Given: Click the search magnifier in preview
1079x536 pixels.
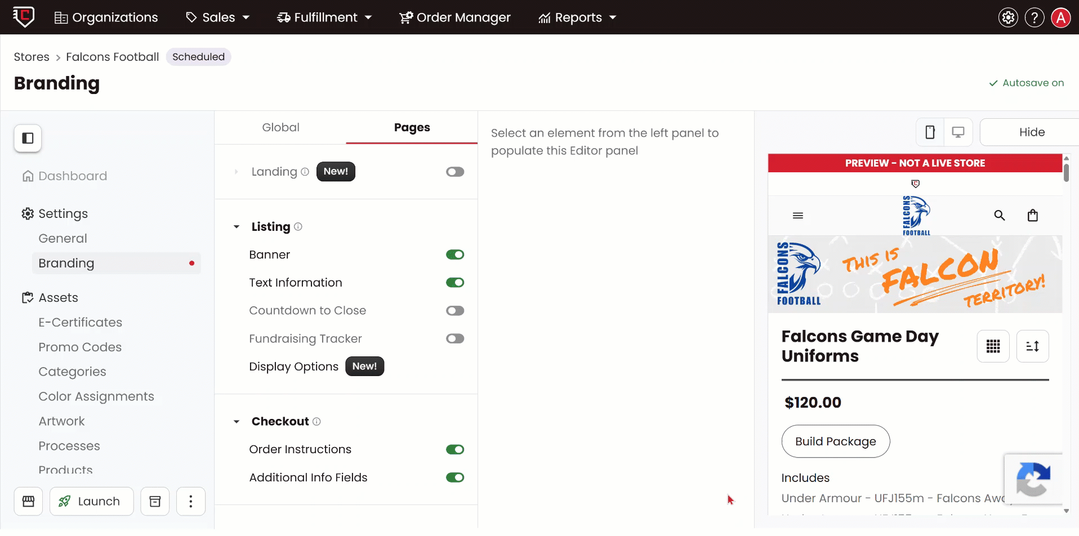Looking at the screenshot, I should click(x=1000, y=215).
